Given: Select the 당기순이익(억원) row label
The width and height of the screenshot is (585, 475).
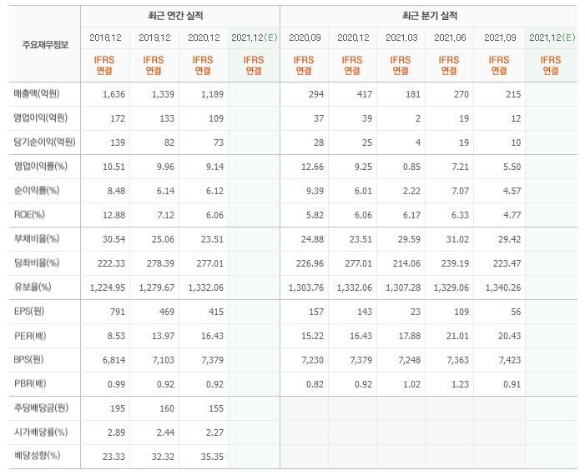Looking at the screenshot, I should tap(45, 142).
